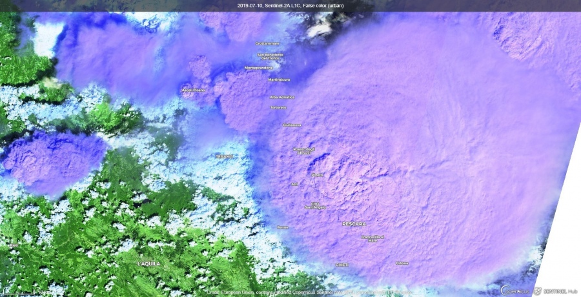Viewport: 581px width, 297px height.
Task: Click the TERAMO map label
Action: point(223,156)
